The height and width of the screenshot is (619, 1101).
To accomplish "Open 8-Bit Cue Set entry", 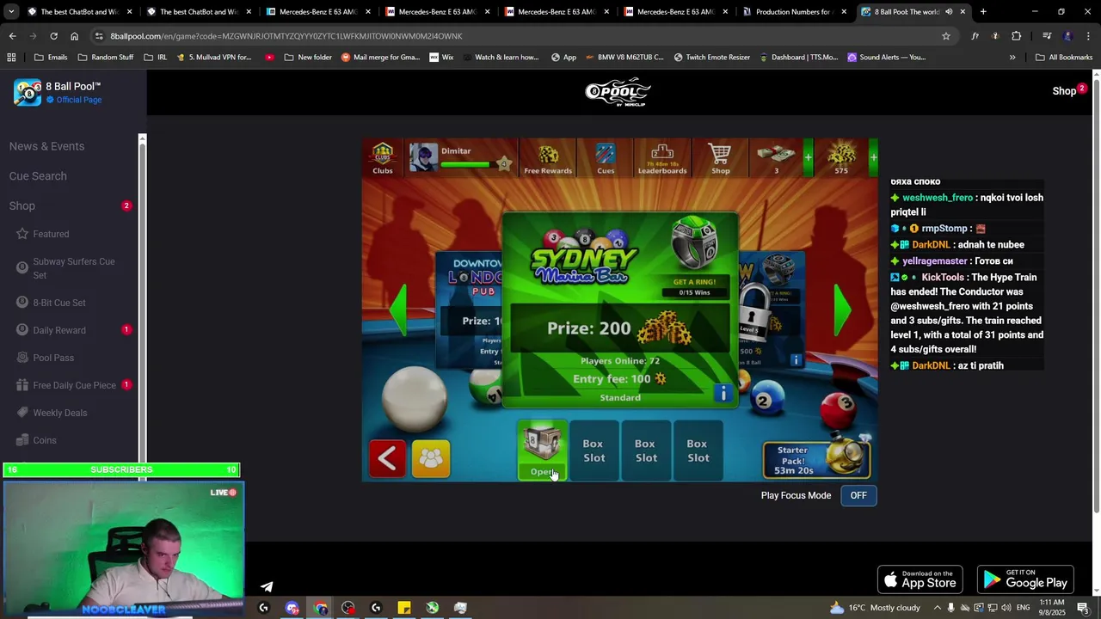I will tap(59, 303).
